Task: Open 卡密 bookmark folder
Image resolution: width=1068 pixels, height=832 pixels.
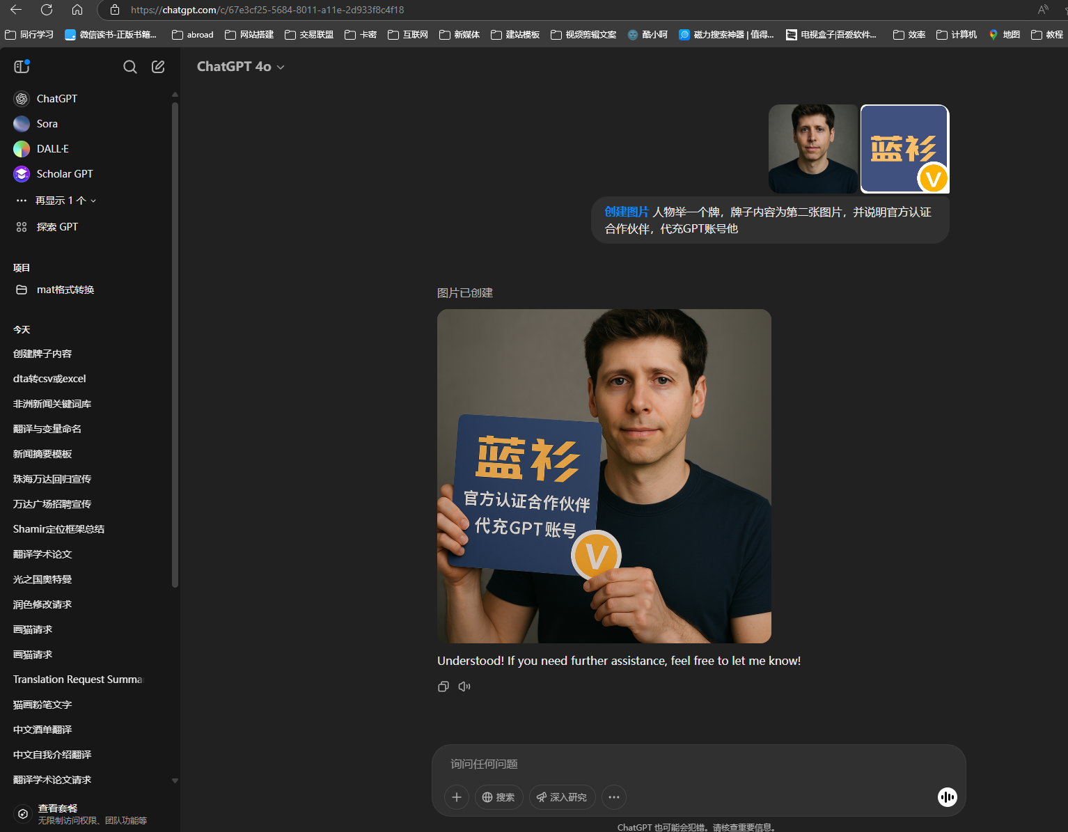Action: 361,35
